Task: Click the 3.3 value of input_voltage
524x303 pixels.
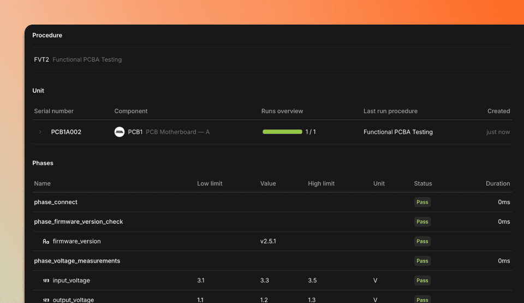Action: coord(265,280)
